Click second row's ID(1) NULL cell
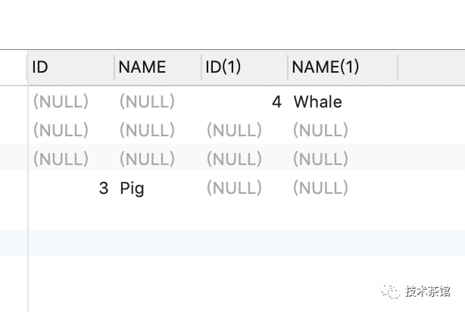Image resolution: width=465 pixels, height=312 pixels. click(x=234, y=130)
